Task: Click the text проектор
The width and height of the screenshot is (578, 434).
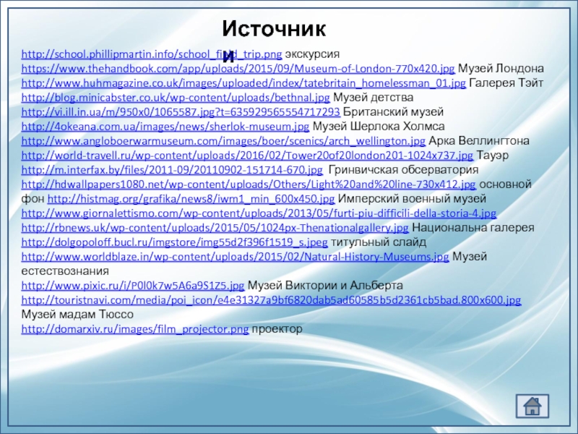Action: point(277,329)
